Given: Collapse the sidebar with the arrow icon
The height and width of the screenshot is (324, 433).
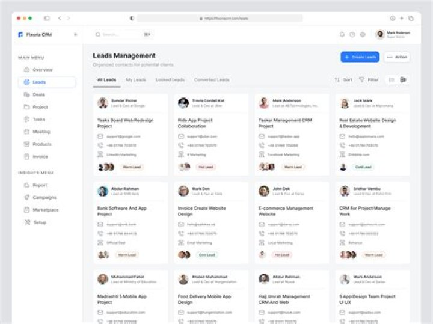Looking at the screenshot, I should point(75,34).
